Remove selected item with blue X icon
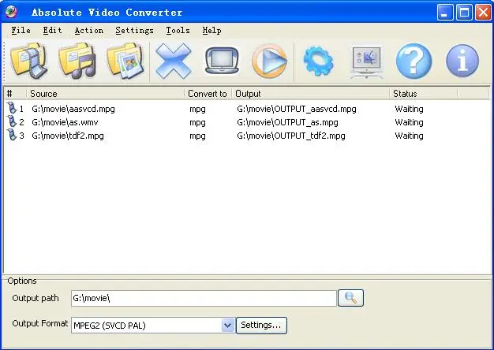 (x=174, y=61)
